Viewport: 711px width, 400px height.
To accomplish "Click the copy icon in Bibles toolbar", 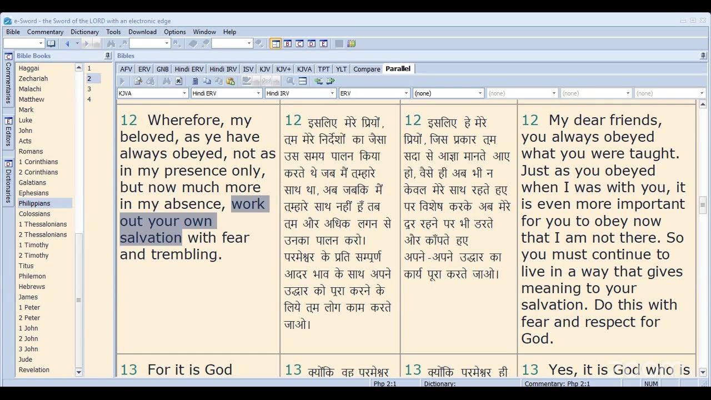I will pos(207,81).
